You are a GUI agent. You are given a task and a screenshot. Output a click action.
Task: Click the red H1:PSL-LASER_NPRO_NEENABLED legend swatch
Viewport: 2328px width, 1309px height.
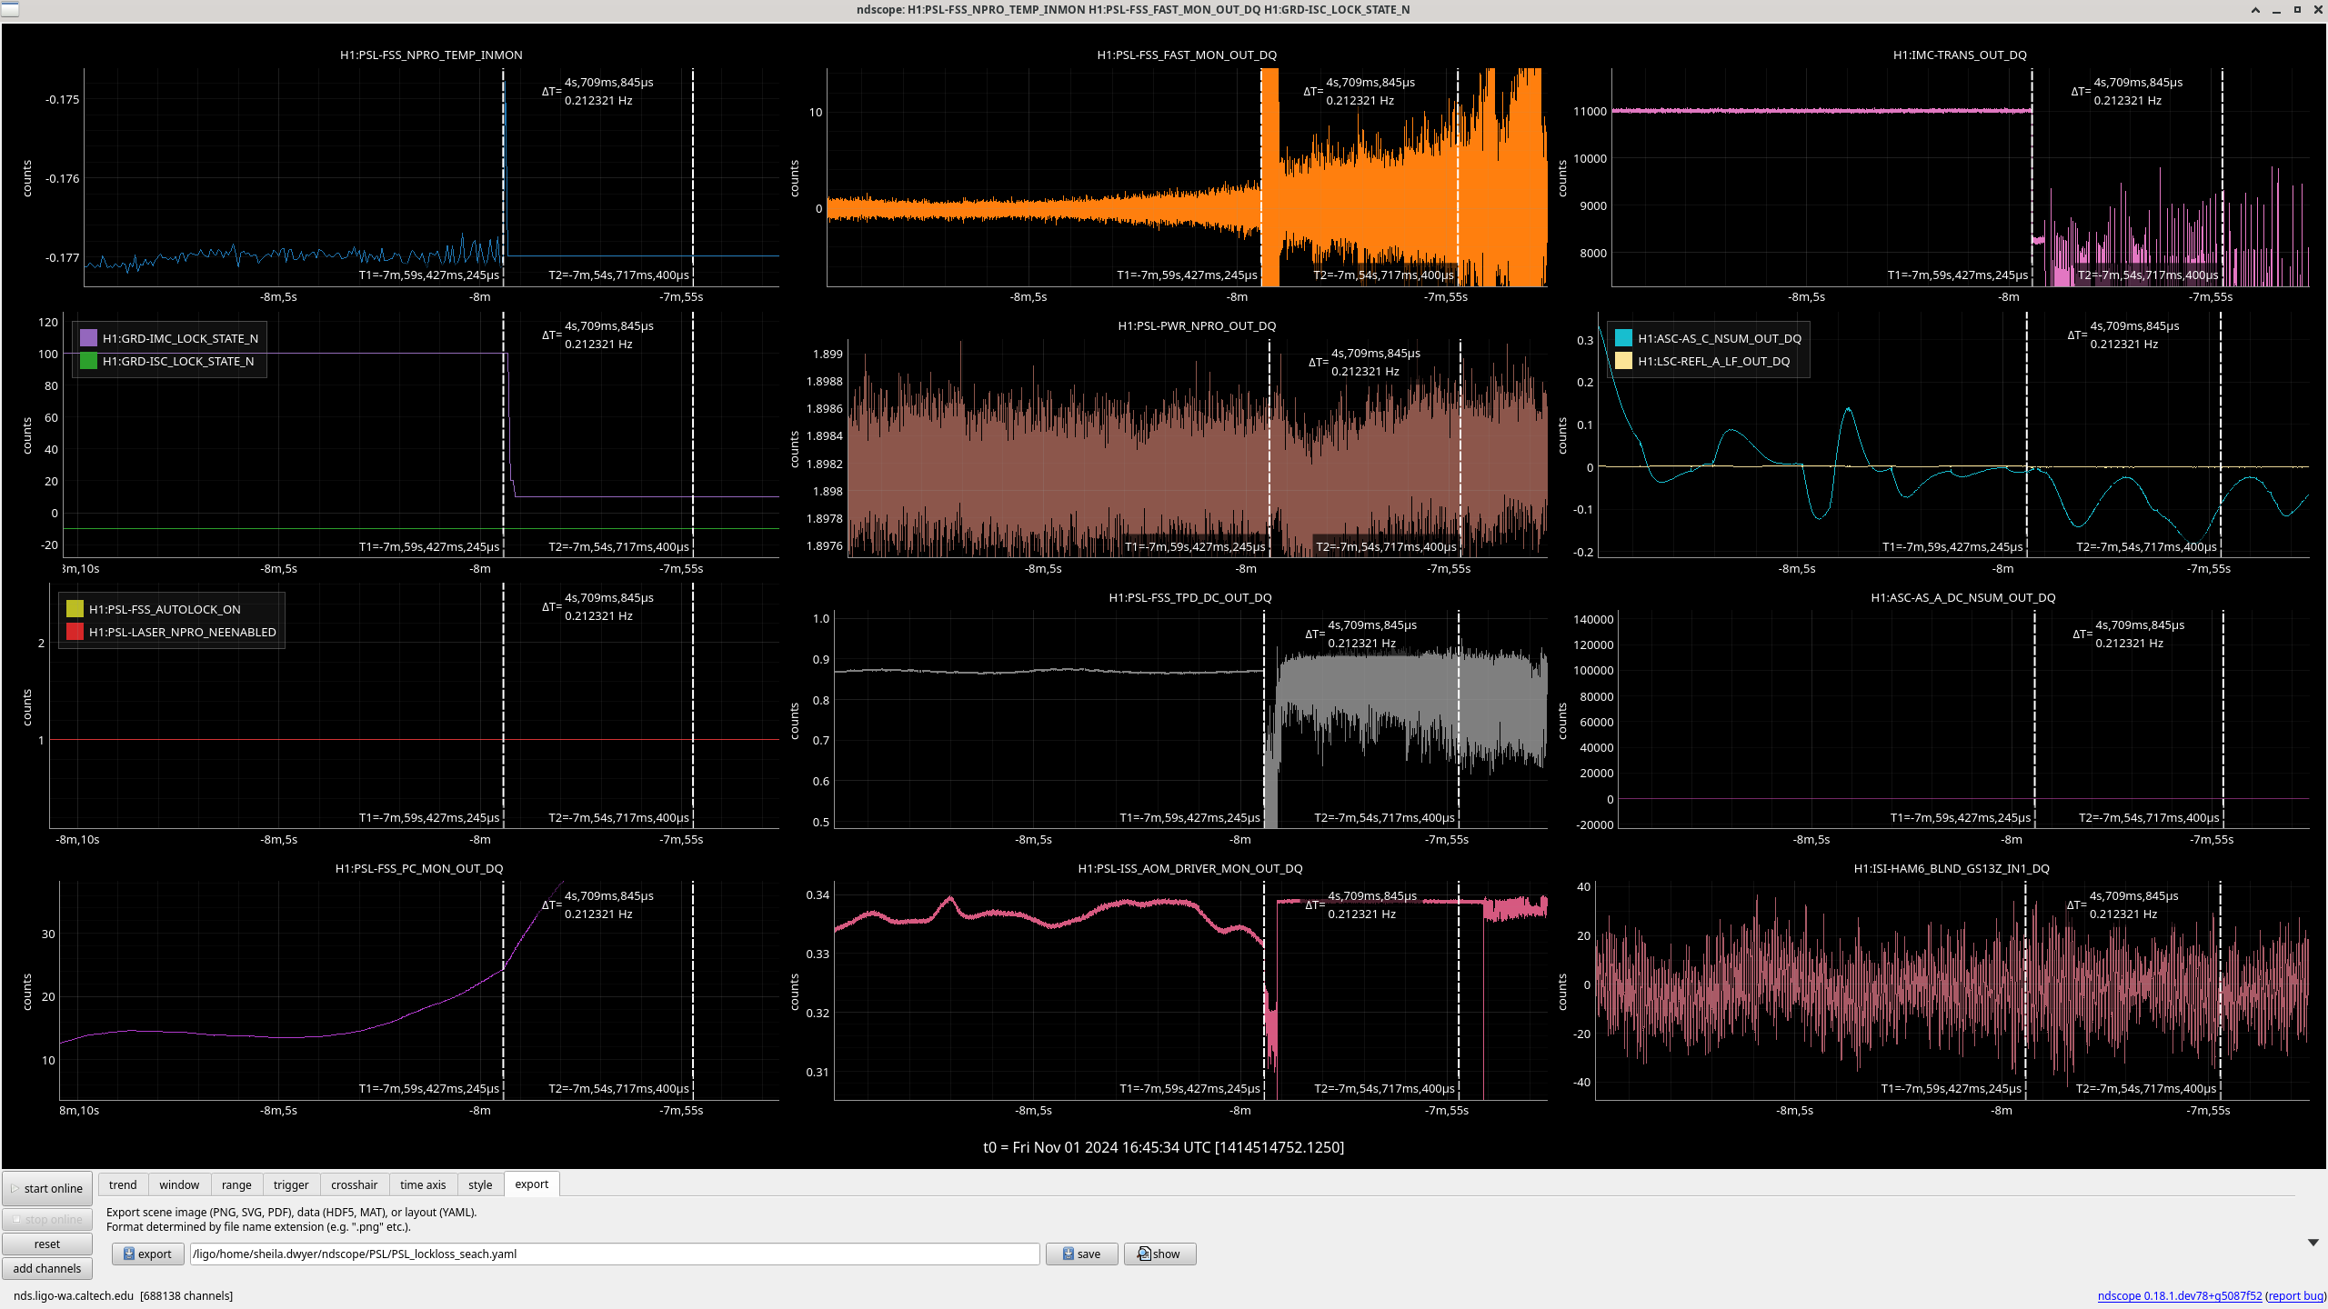coord(75,632)
